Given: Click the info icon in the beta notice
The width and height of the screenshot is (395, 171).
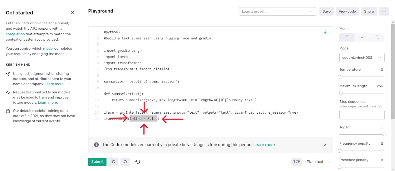Looking at the screenshot, I should click(96, 145).
